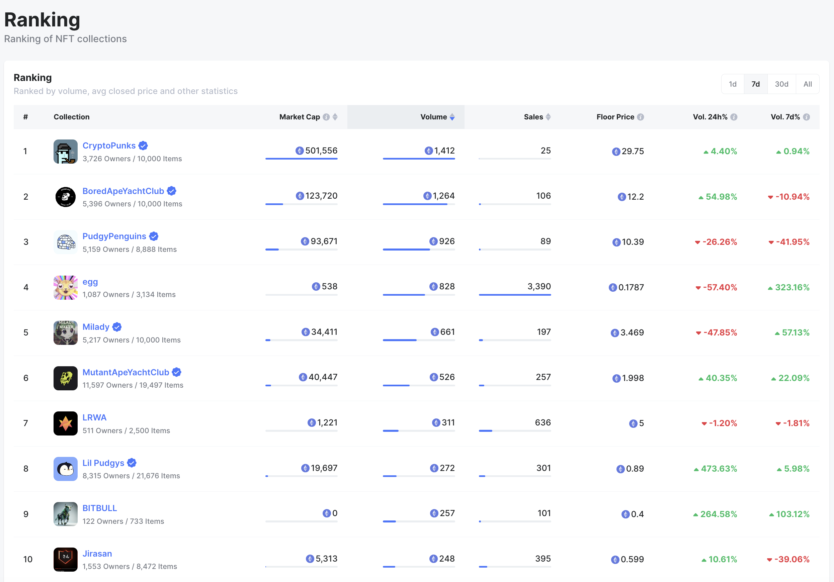
Task: Click MutantApeYachtClub owners and items text
Action: 133,385
